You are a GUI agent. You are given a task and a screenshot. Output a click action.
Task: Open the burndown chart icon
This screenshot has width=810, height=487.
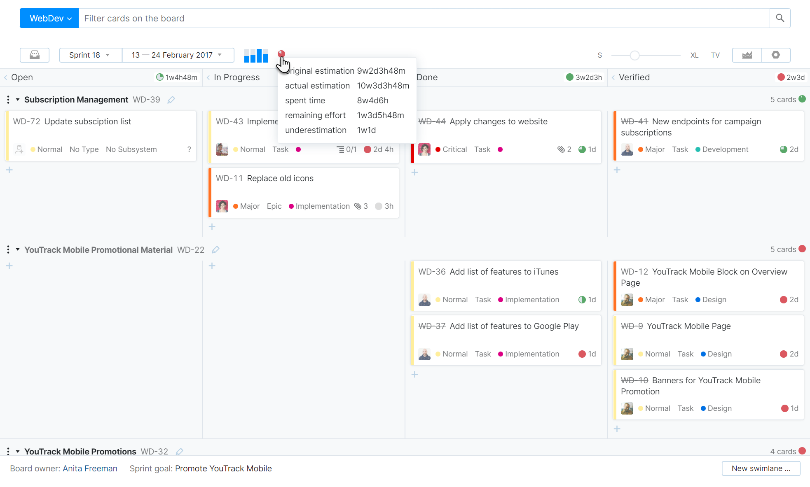point(747,55)
